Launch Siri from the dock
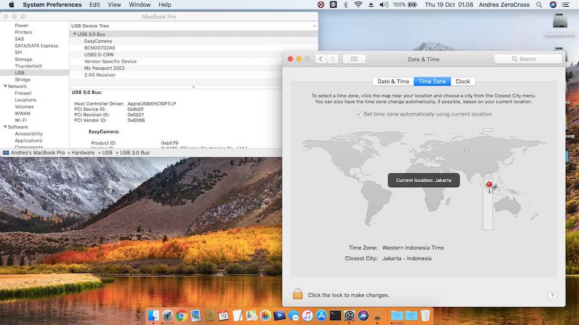Screen dimensions: 579x325 coord(363,315)
